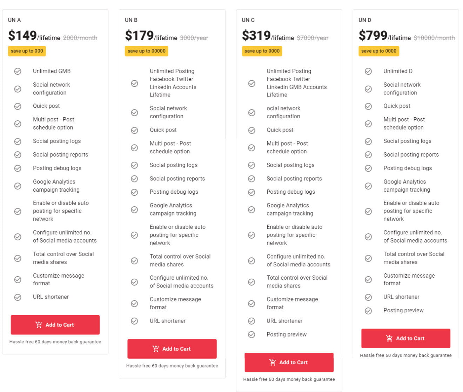This screenshot has width=463, height=392.
Task: Add the UN C plan to cart
Action: [x=289, y=362]
